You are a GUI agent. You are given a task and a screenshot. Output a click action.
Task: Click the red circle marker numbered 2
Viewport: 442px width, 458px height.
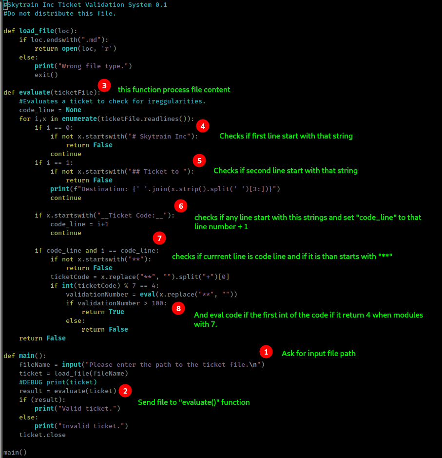[x=126, y=390]
